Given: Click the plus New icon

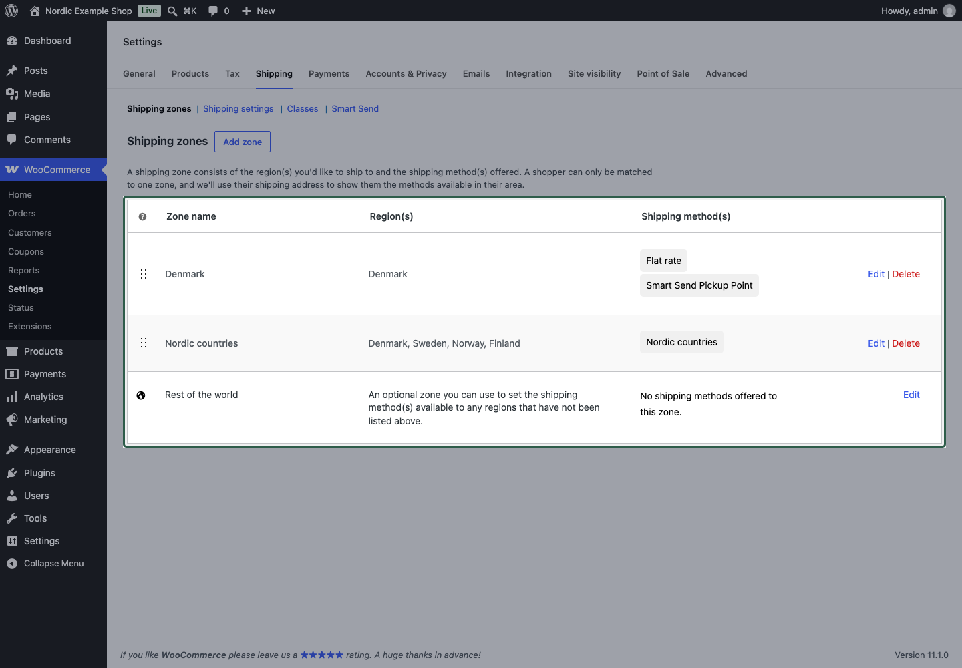Looking at the screenshot, I should pos(247,11).
